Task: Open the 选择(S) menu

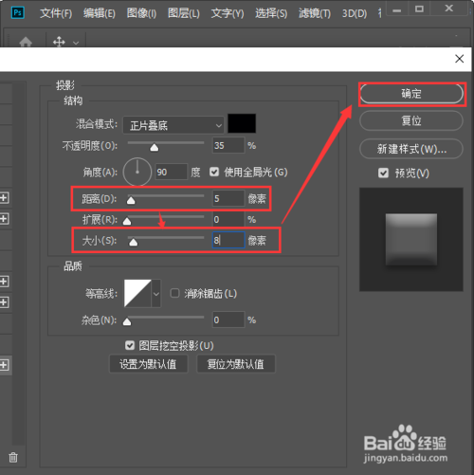Action: [x=271, y=13]
